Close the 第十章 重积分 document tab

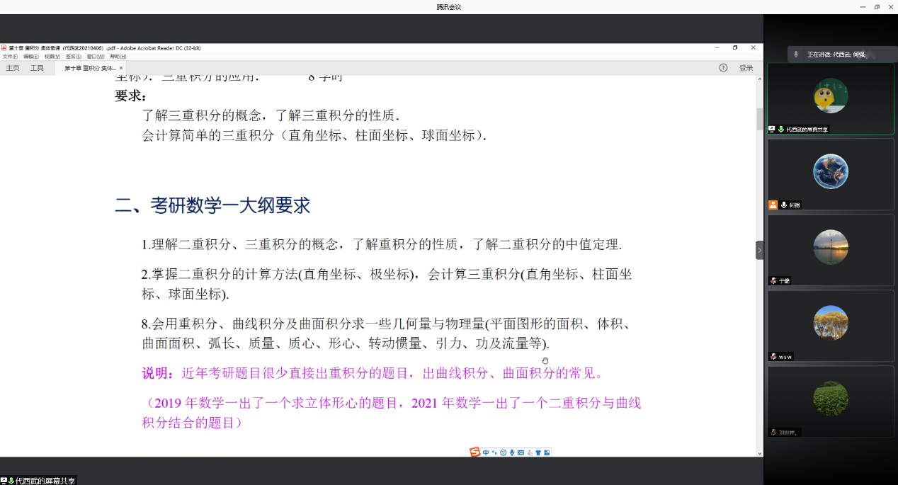121,68
